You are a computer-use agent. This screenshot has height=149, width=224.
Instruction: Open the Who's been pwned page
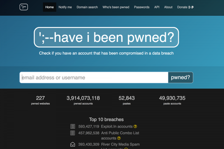pyautogui.click(x=116, y=7)
